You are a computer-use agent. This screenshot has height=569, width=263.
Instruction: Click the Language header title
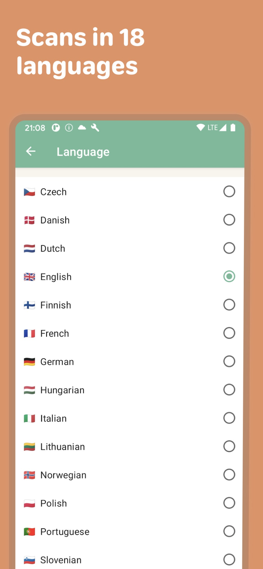point(83,152)
